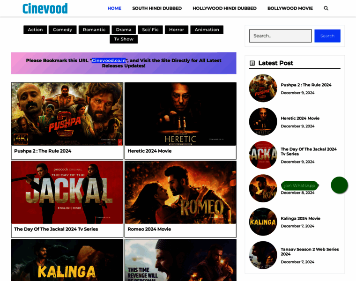Click 'December 7, 2024' date under Kalinga post
The height and width of the screenshot is (281, 356).
297,226
